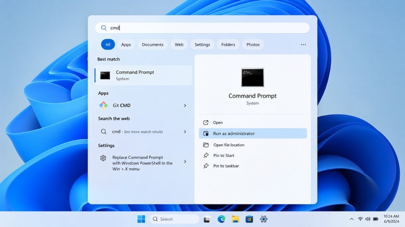The height and width of the screenshot is (227, 405).
Task: Click the Run as administrator shield icon
Action: coord(206,133)
